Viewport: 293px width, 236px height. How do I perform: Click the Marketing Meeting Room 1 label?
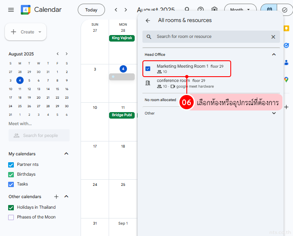click(x=183, y=66)
